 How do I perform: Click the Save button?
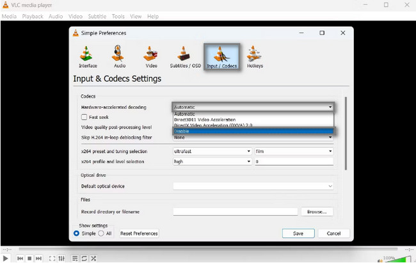298,234
